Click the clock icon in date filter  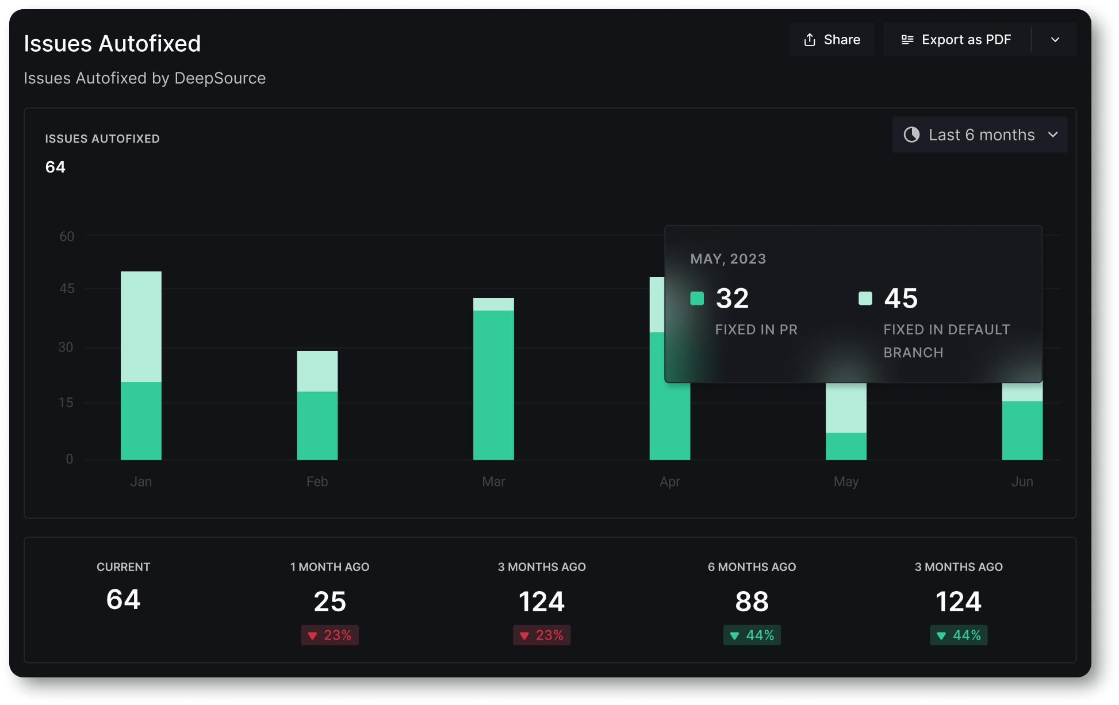(x=911, y=135)
